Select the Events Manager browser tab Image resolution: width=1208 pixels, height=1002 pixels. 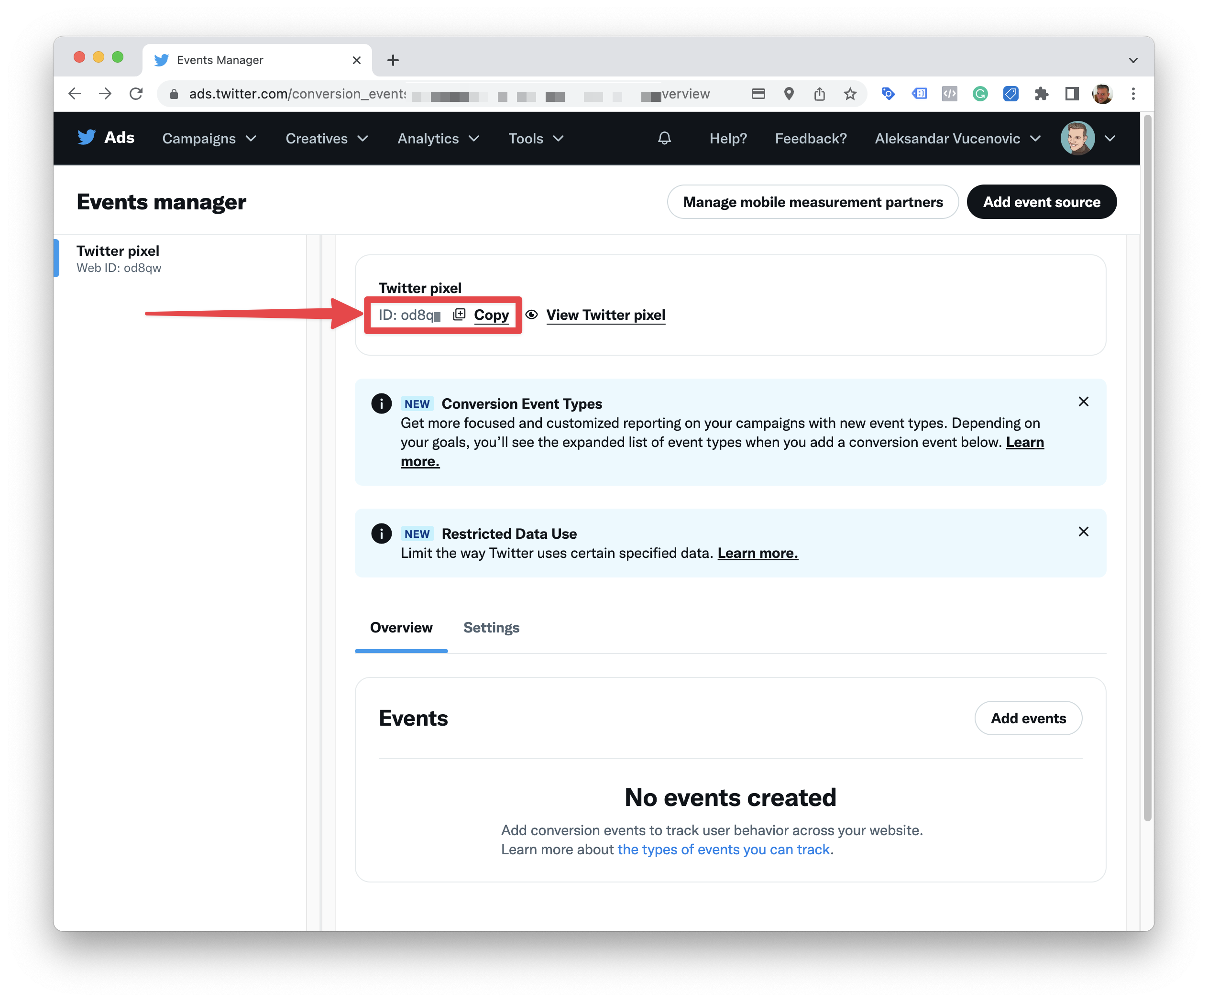click(257, 60)
